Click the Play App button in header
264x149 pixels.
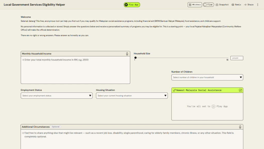click(x=132, y=5)
